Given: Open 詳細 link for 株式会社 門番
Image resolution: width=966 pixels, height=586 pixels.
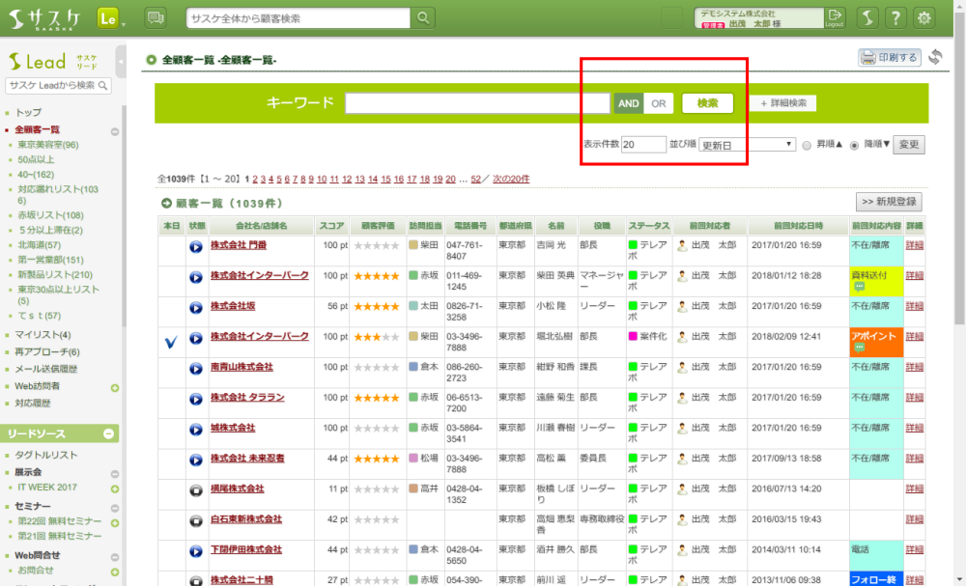Looking at the screenshot, I should coord(914,246).
